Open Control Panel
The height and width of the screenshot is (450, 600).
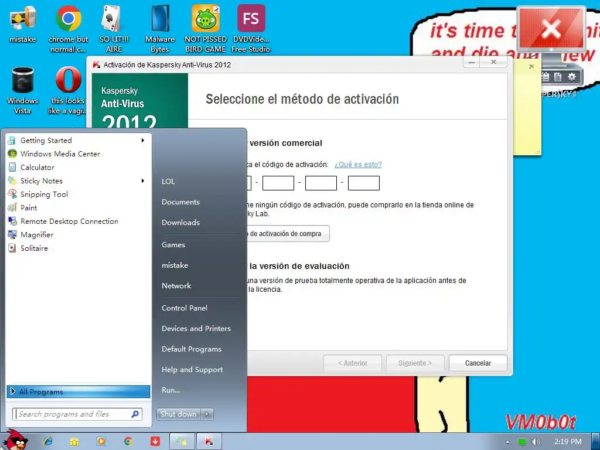pos(185,308)
